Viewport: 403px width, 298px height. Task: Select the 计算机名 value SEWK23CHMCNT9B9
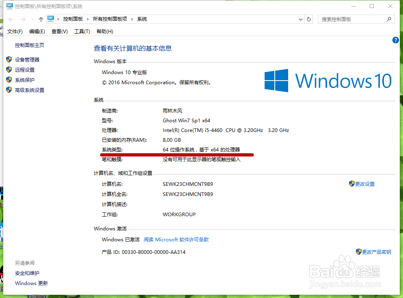point(188,184)
